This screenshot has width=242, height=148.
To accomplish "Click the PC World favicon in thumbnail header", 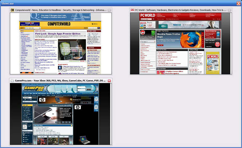I will pyautogui.click(x=132, y=10).
